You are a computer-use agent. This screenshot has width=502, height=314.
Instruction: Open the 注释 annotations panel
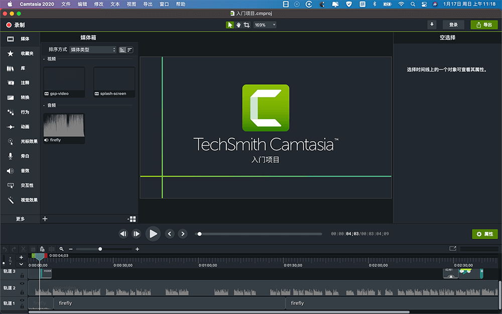19,83
